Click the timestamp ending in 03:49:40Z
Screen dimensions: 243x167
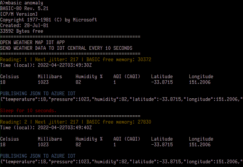pos(65,128)
